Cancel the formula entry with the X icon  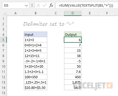[x=38, y=6]
